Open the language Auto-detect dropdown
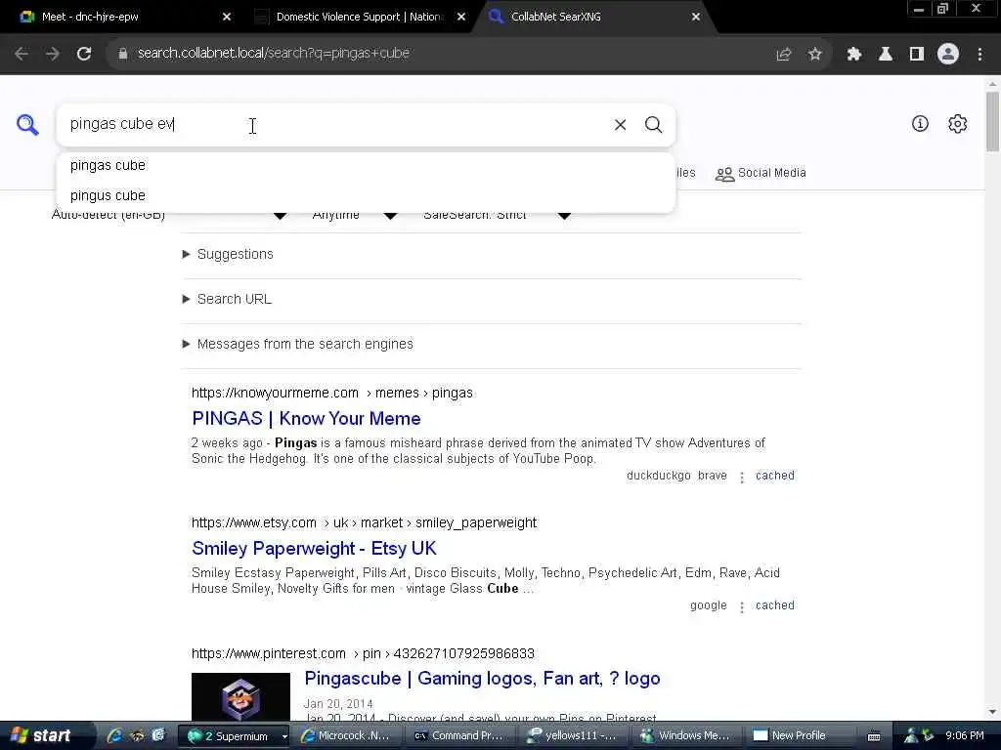The width and height of the screenshot is (1001, 750). [169, 215]
